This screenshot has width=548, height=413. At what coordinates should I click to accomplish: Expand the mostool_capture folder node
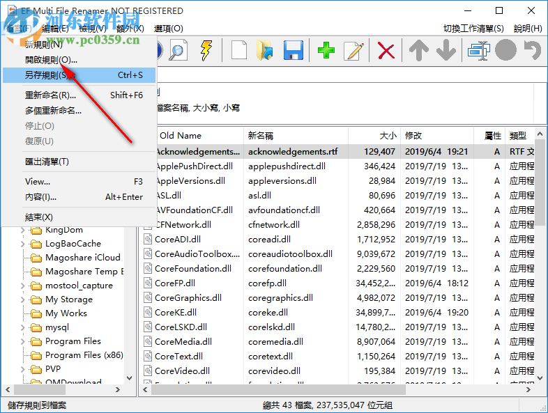(23, 286)
